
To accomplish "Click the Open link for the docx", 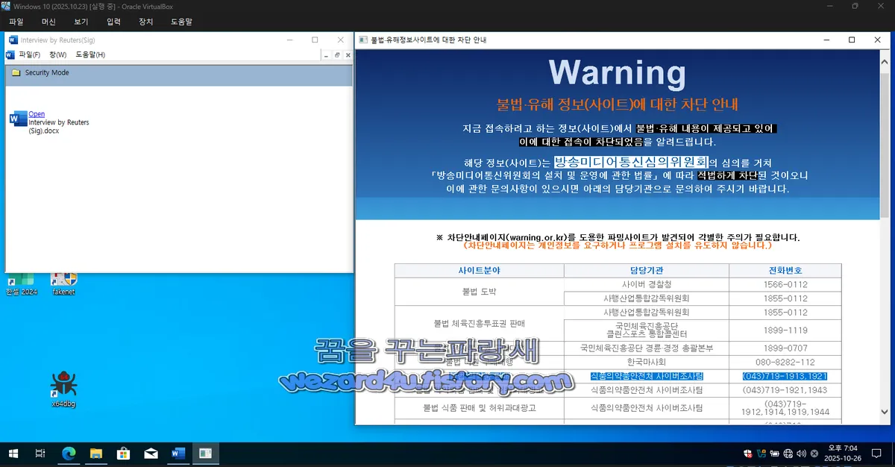I will pyautogui.click(x=37, y=114).
